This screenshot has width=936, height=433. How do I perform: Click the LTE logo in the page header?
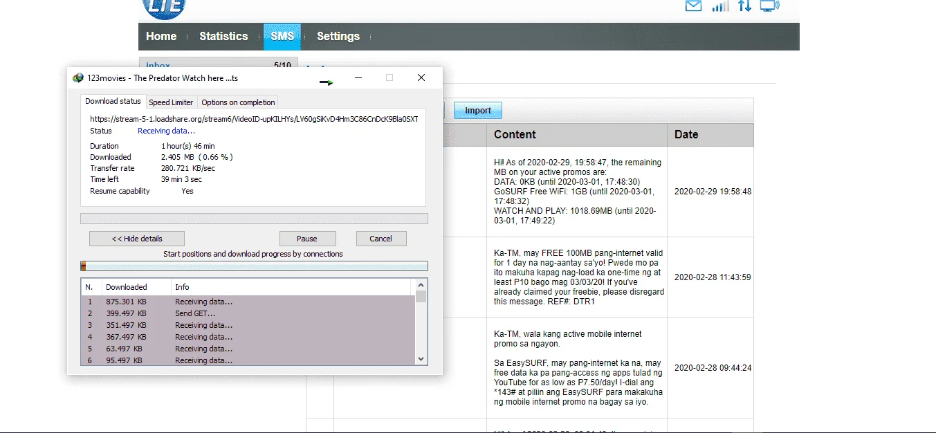[165, 8]
